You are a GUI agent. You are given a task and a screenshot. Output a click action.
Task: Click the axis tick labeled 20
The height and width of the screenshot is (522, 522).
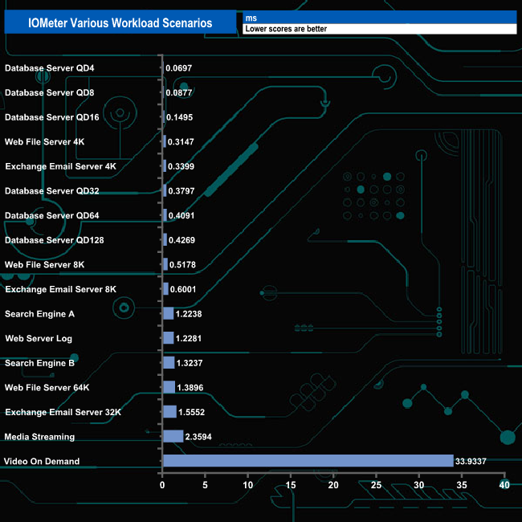point(333,485)
